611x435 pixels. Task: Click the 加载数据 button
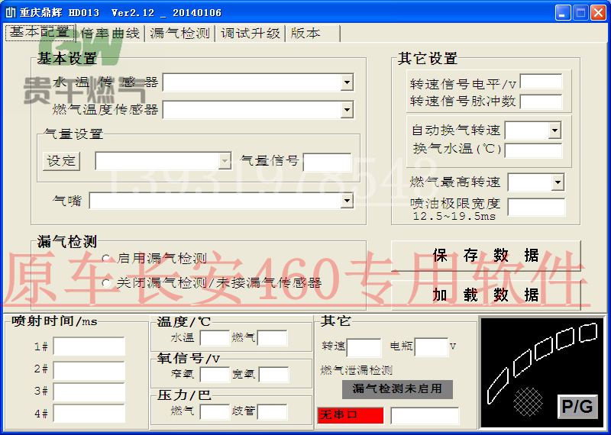(486, 295)
